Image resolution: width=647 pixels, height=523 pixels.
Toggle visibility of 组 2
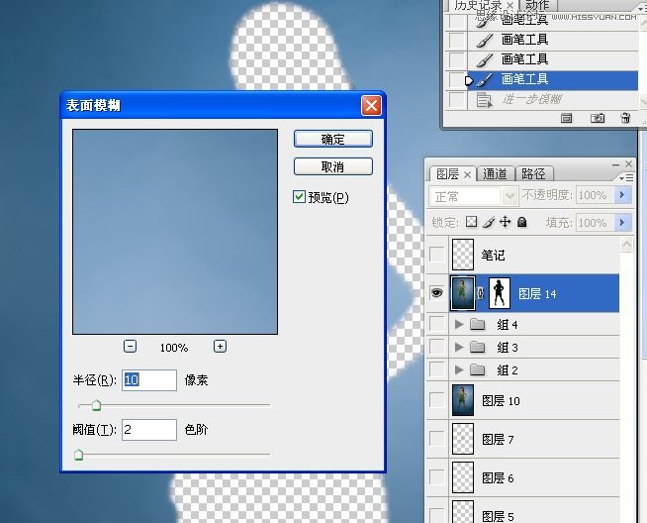(437, 369)
